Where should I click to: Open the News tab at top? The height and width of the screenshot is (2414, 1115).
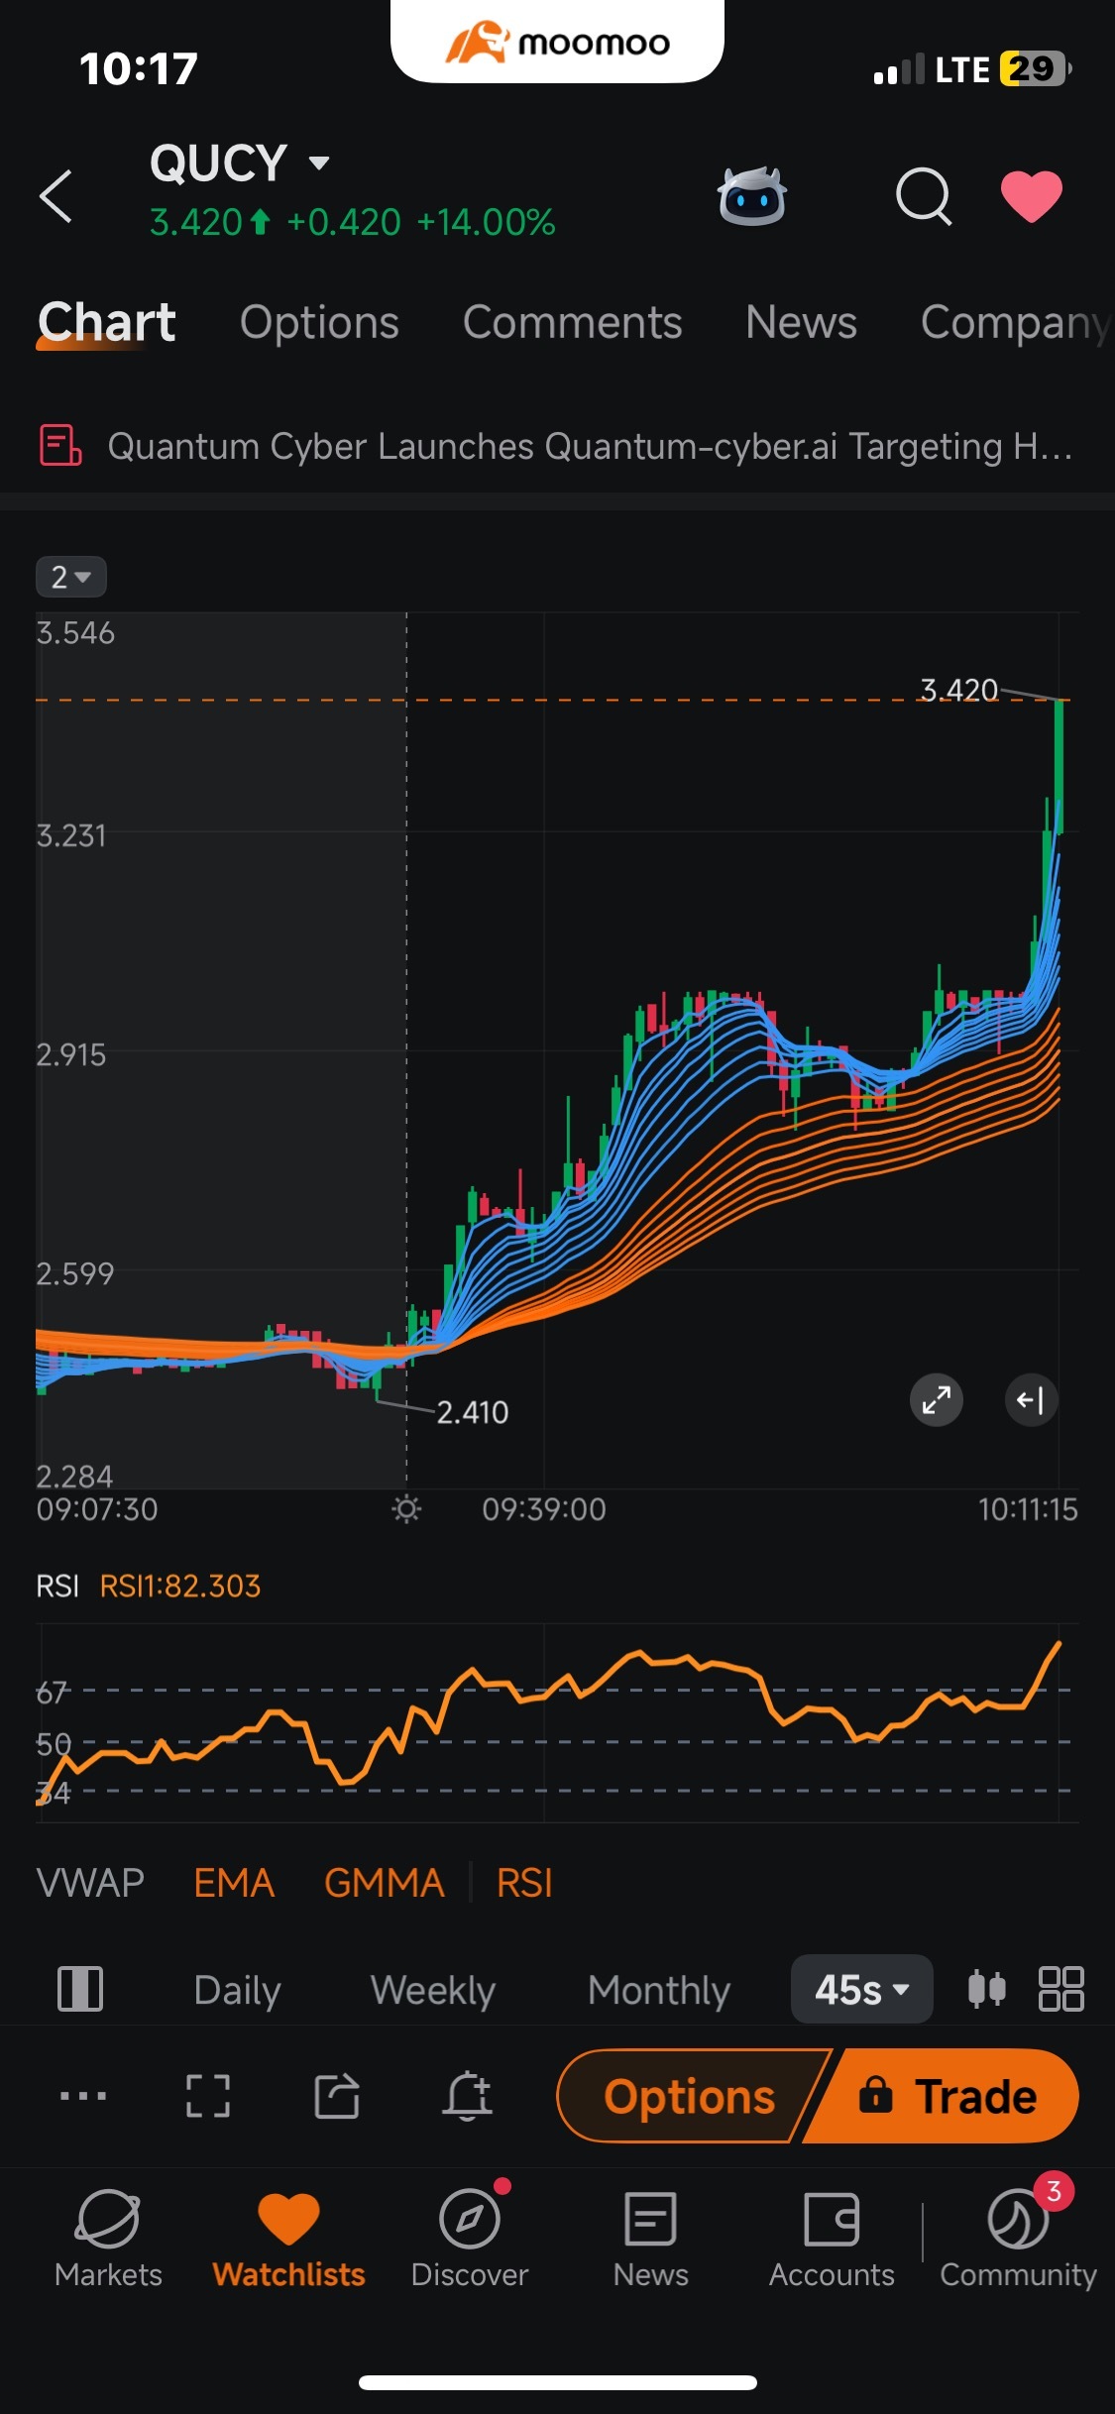coord(801,323)
